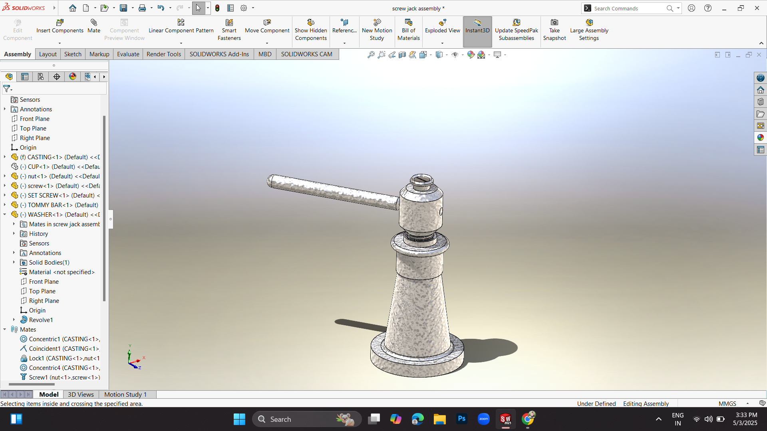The image size is (767, 431).
Task: Switch to the Evaluate tab
Action: point(128,54)
